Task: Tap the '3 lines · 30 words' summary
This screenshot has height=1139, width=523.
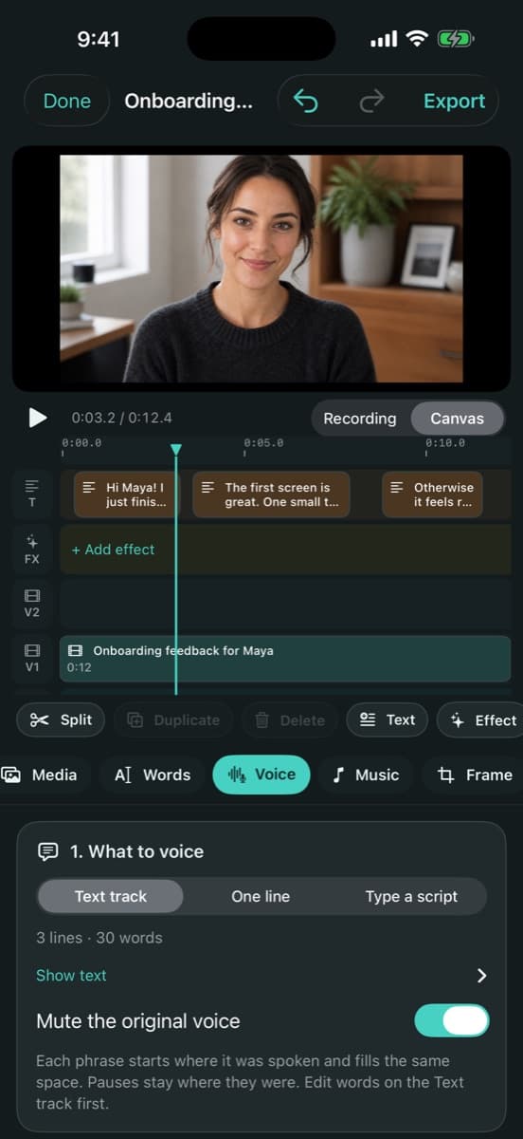Action: coord(99,938)
